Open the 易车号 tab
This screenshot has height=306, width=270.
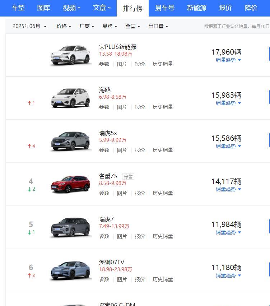pyautogui.click(x=165, y=8)
